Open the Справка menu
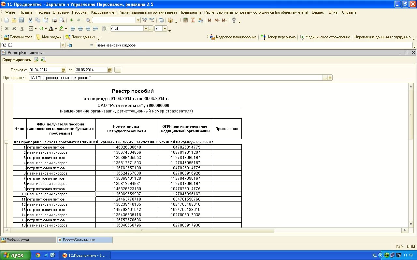The height and width of the screenshot is (260, 417). tap(349, 12)
